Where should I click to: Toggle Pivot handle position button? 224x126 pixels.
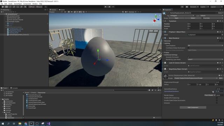(32, 7)
